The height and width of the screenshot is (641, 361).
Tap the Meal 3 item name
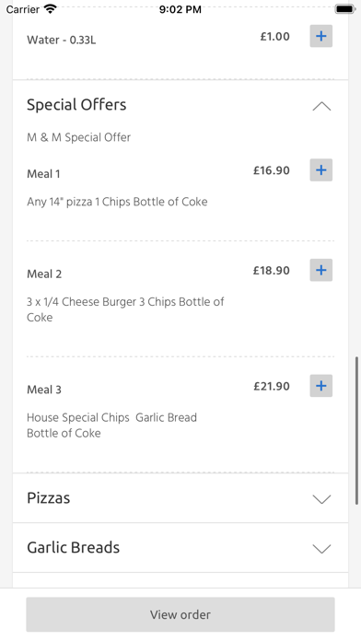44,390
